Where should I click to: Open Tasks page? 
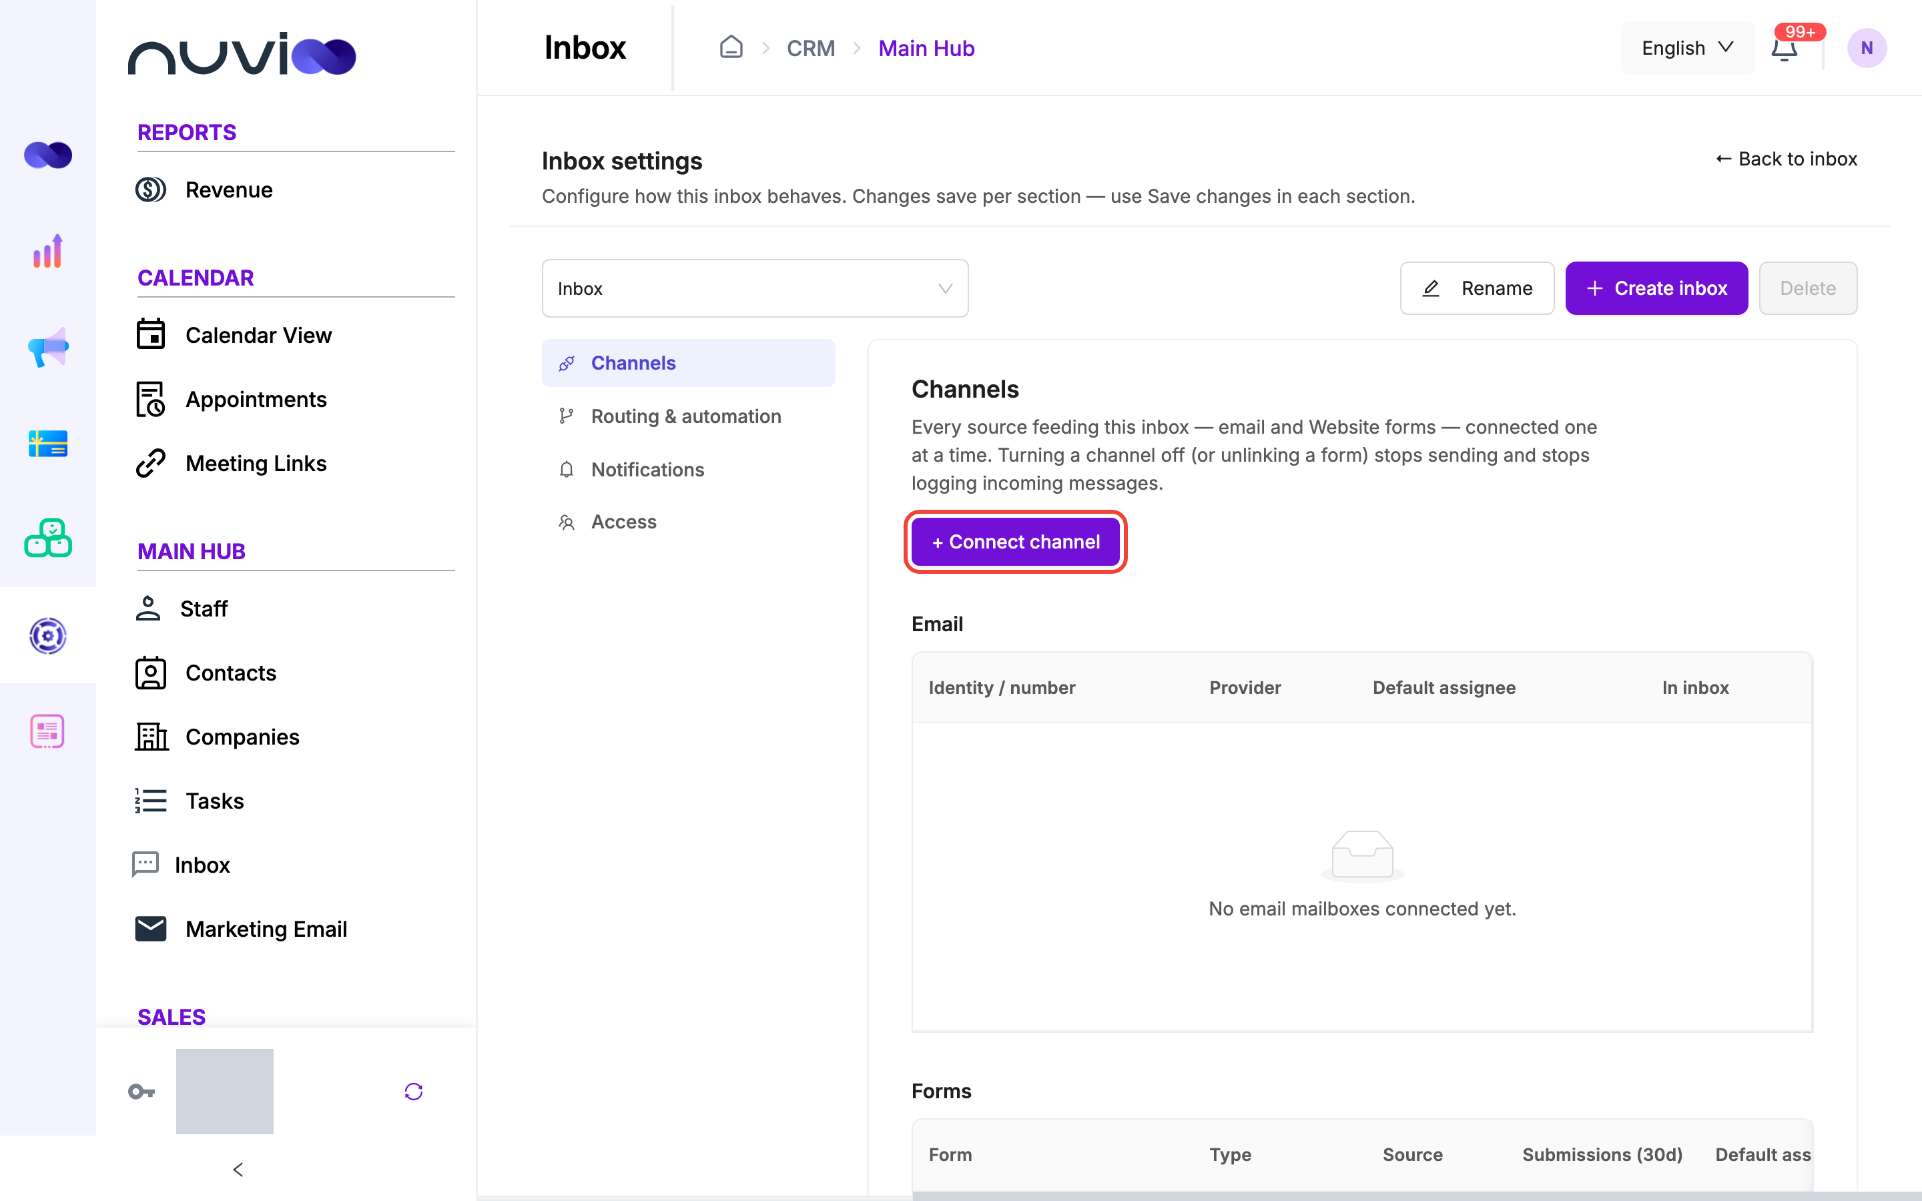coord(189,801)
